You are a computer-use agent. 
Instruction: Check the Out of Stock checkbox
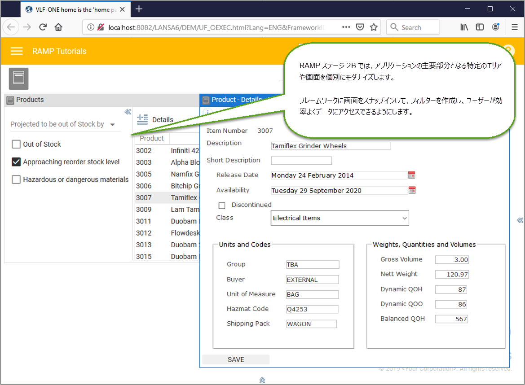click(16, 144)
